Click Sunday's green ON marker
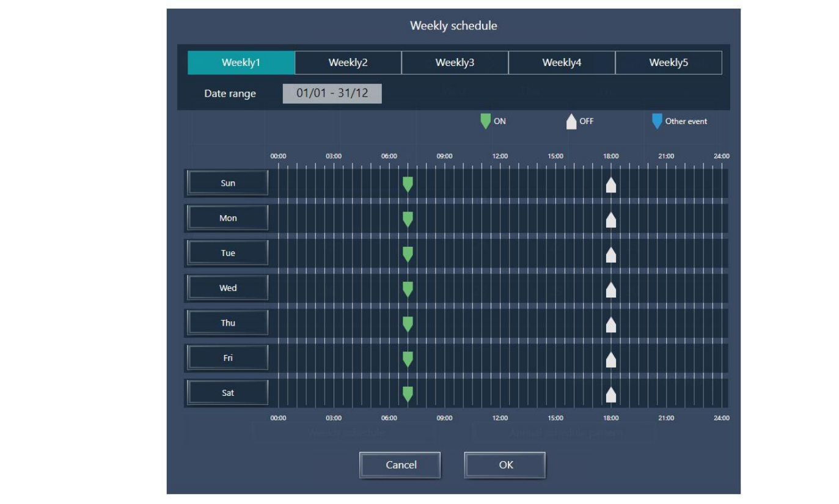The image size is (839, 504). tap(408, 184)
